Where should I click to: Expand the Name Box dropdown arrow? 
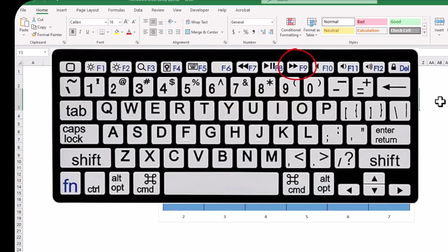tap(45, 52)
